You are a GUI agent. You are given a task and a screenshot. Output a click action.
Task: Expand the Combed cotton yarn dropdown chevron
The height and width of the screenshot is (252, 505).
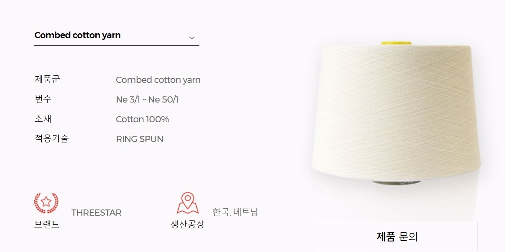pos(191,38)
